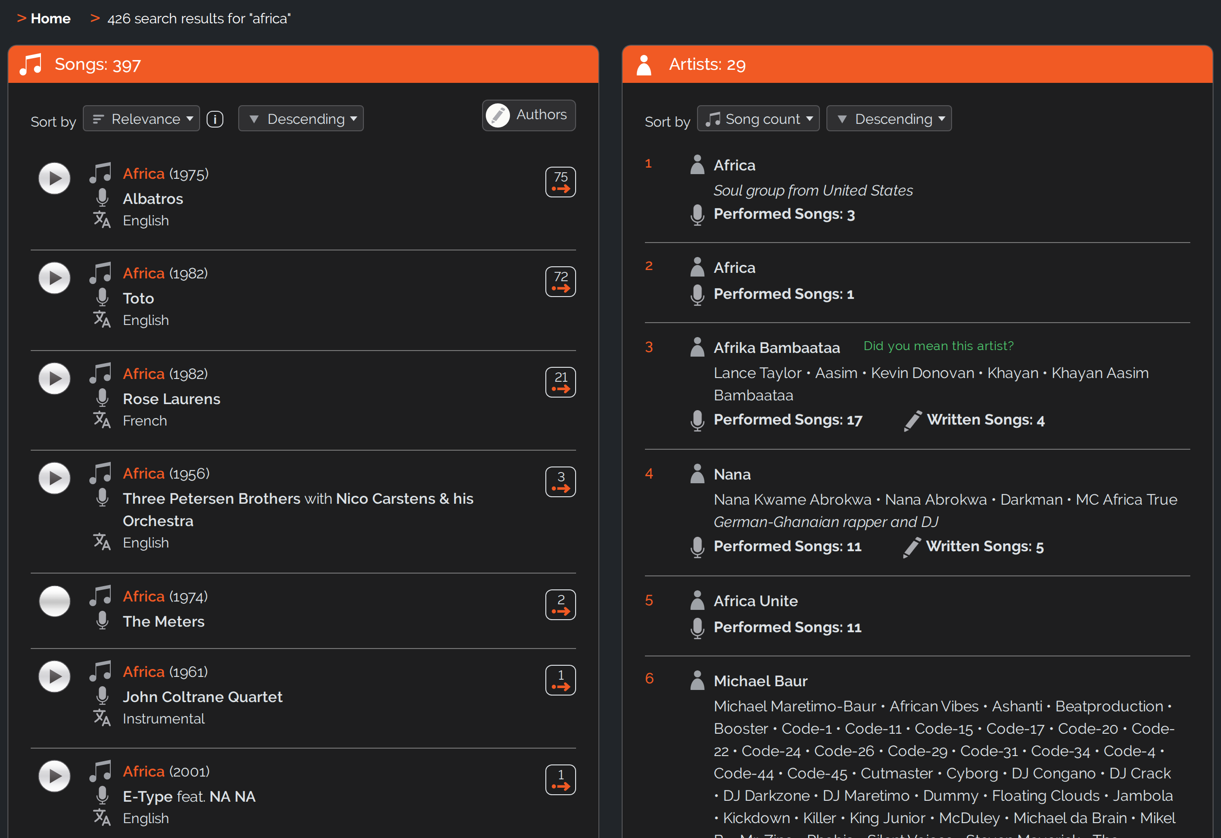
Task: Click person icon beside Afrika Bambaataa
Action: click(x=697, y=347)
